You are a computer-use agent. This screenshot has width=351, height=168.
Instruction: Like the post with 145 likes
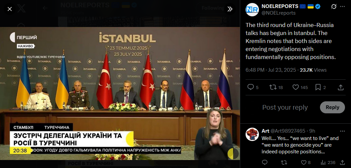(x=300, y=87)
